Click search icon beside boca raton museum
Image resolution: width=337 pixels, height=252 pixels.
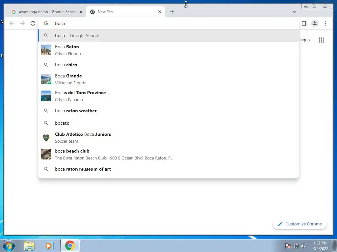[x=46, y=169]
